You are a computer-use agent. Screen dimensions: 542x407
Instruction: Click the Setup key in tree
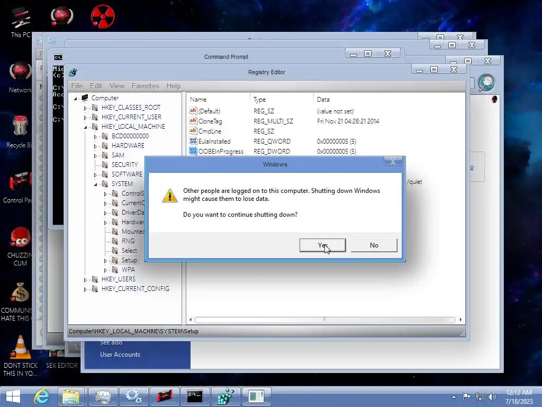pos(129,260)
